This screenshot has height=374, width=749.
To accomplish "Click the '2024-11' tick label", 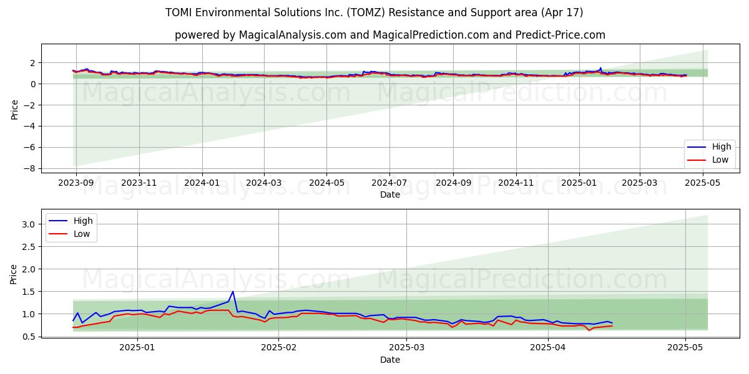I will (516, 183).
